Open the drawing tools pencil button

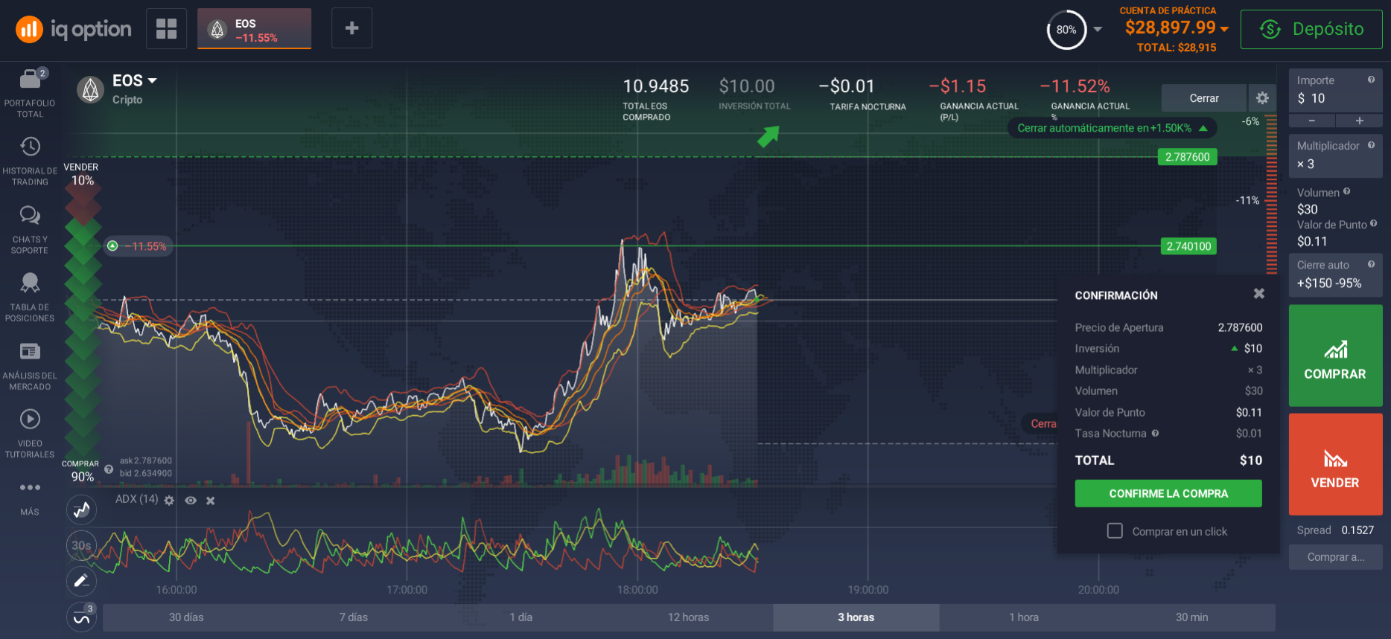(x=81, y=581)
